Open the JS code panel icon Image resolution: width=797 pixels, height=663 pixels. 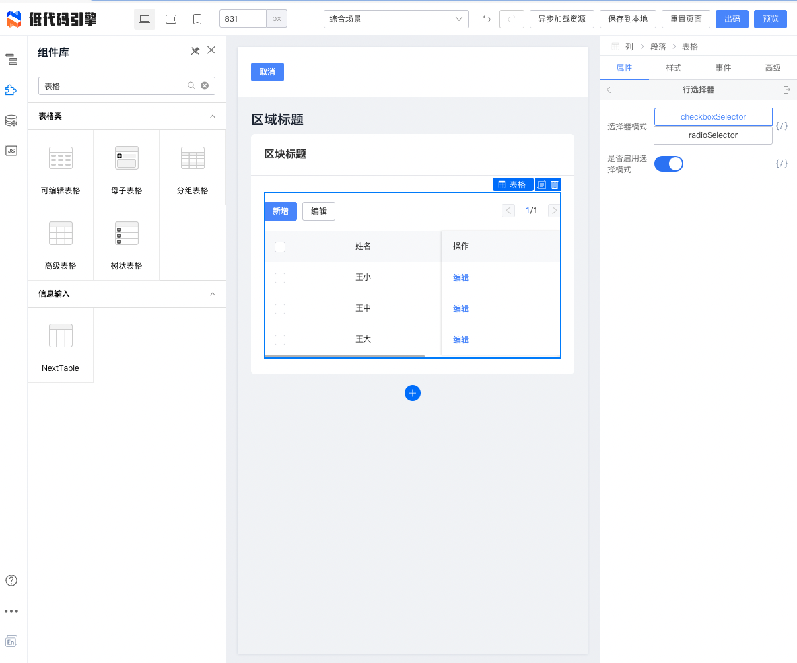tap(11, 151)
